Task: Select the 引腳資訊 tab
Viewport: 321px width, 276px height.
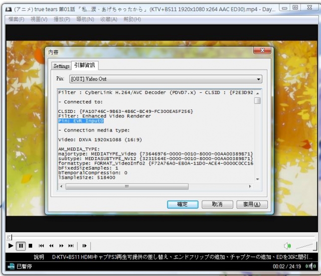Action: coord(85,65)
